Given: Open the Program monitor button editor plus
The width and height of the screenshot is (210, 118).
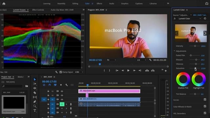Looking at the screenshot, I should [x=166, y=71].
